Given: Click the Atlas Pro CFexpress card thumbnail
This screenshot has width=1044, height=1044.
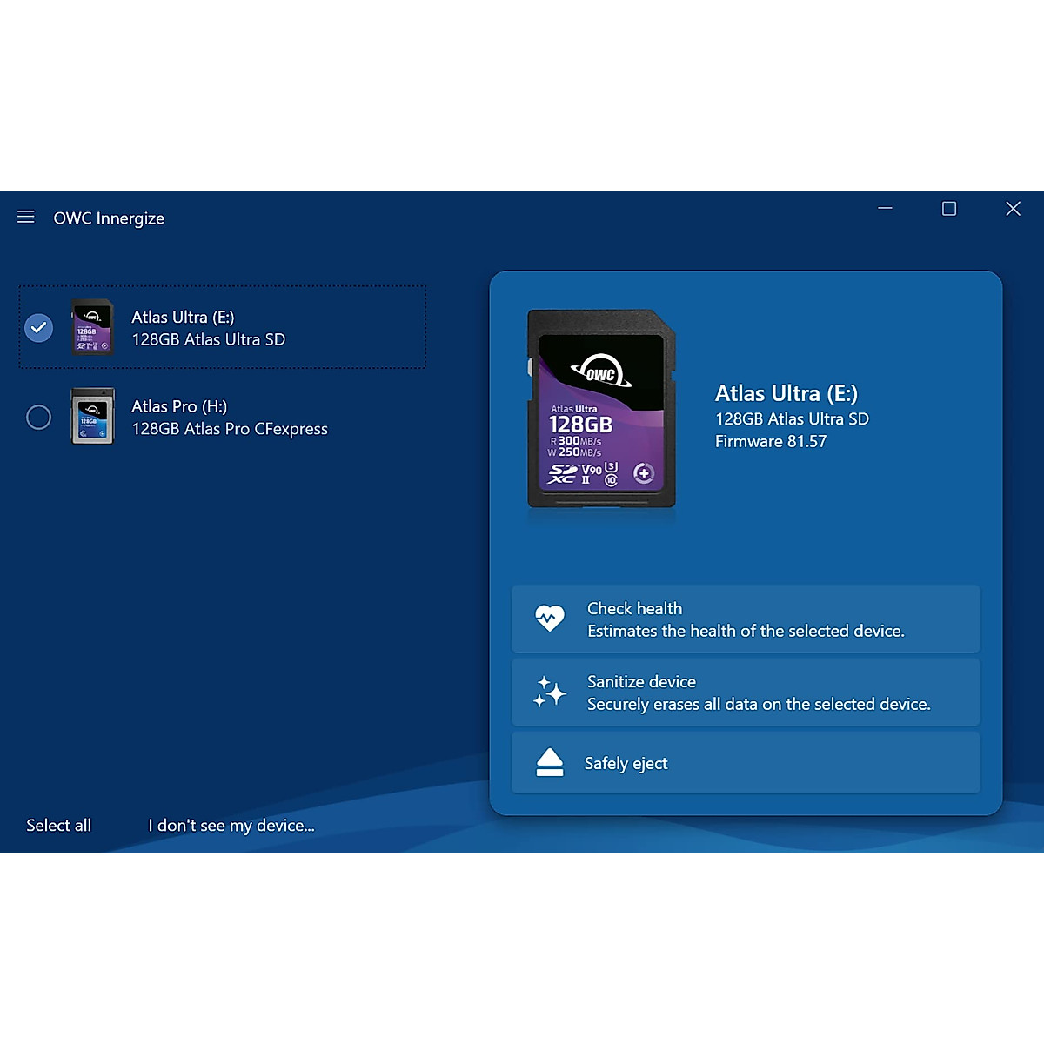Looking at the screenshot, I should click(x=92, y=417).
